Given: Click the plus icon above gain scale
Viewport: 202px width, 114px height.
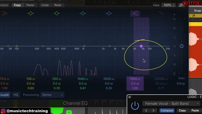Looking at the screenshot, I should click(x=174, y=15).
